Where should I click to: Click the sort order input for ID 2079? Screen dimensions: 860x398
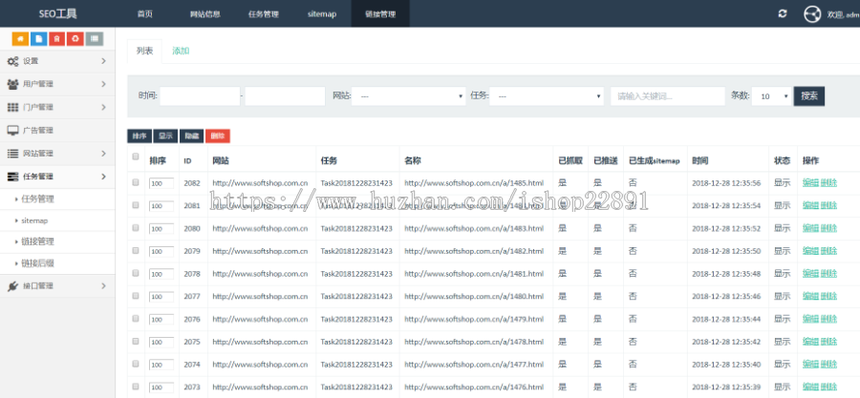point(161,251)
